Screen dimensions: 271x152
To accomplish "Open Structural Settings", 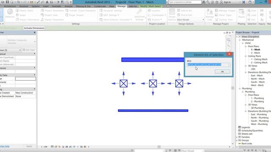I will (111, 11).
